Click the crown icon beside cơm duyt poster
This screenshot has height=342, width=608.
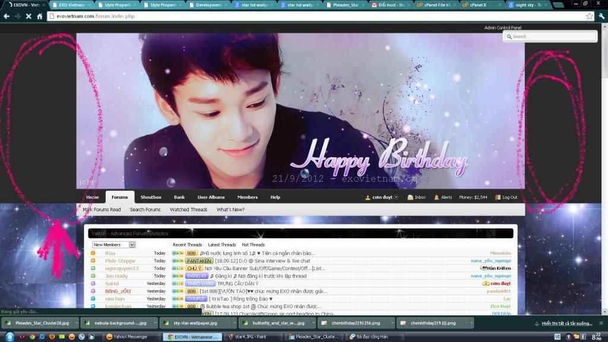486,283
